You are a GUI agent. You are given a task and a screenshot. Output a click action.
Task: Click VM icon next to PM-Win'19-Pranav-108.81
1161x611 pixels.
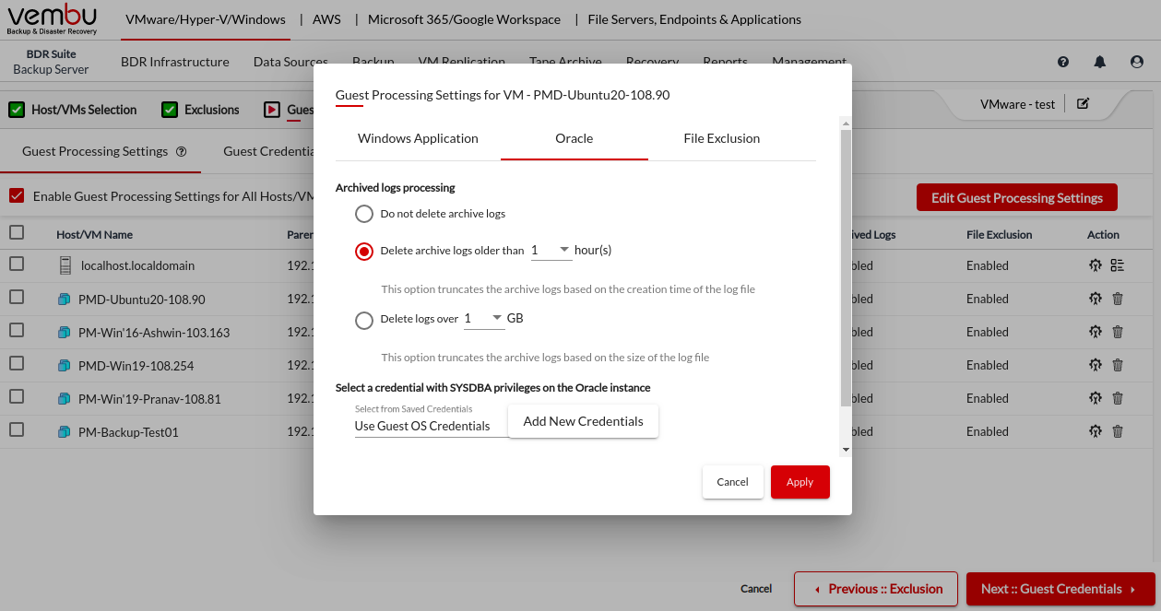pos(64,399)
